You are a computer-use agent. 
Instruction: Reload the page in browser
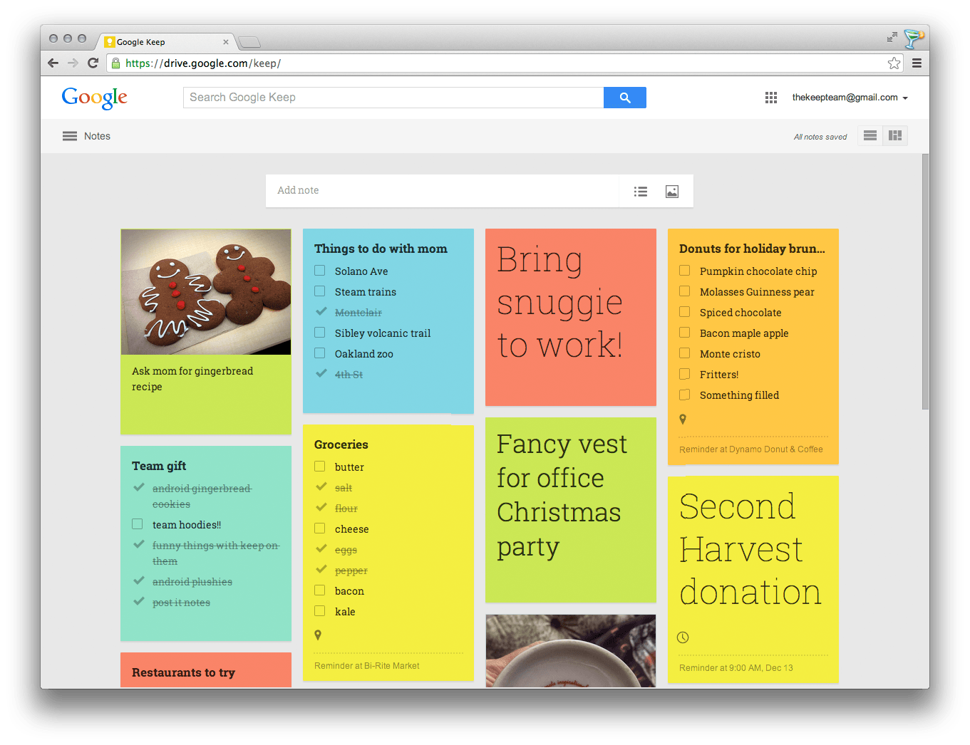click(93, 63)
